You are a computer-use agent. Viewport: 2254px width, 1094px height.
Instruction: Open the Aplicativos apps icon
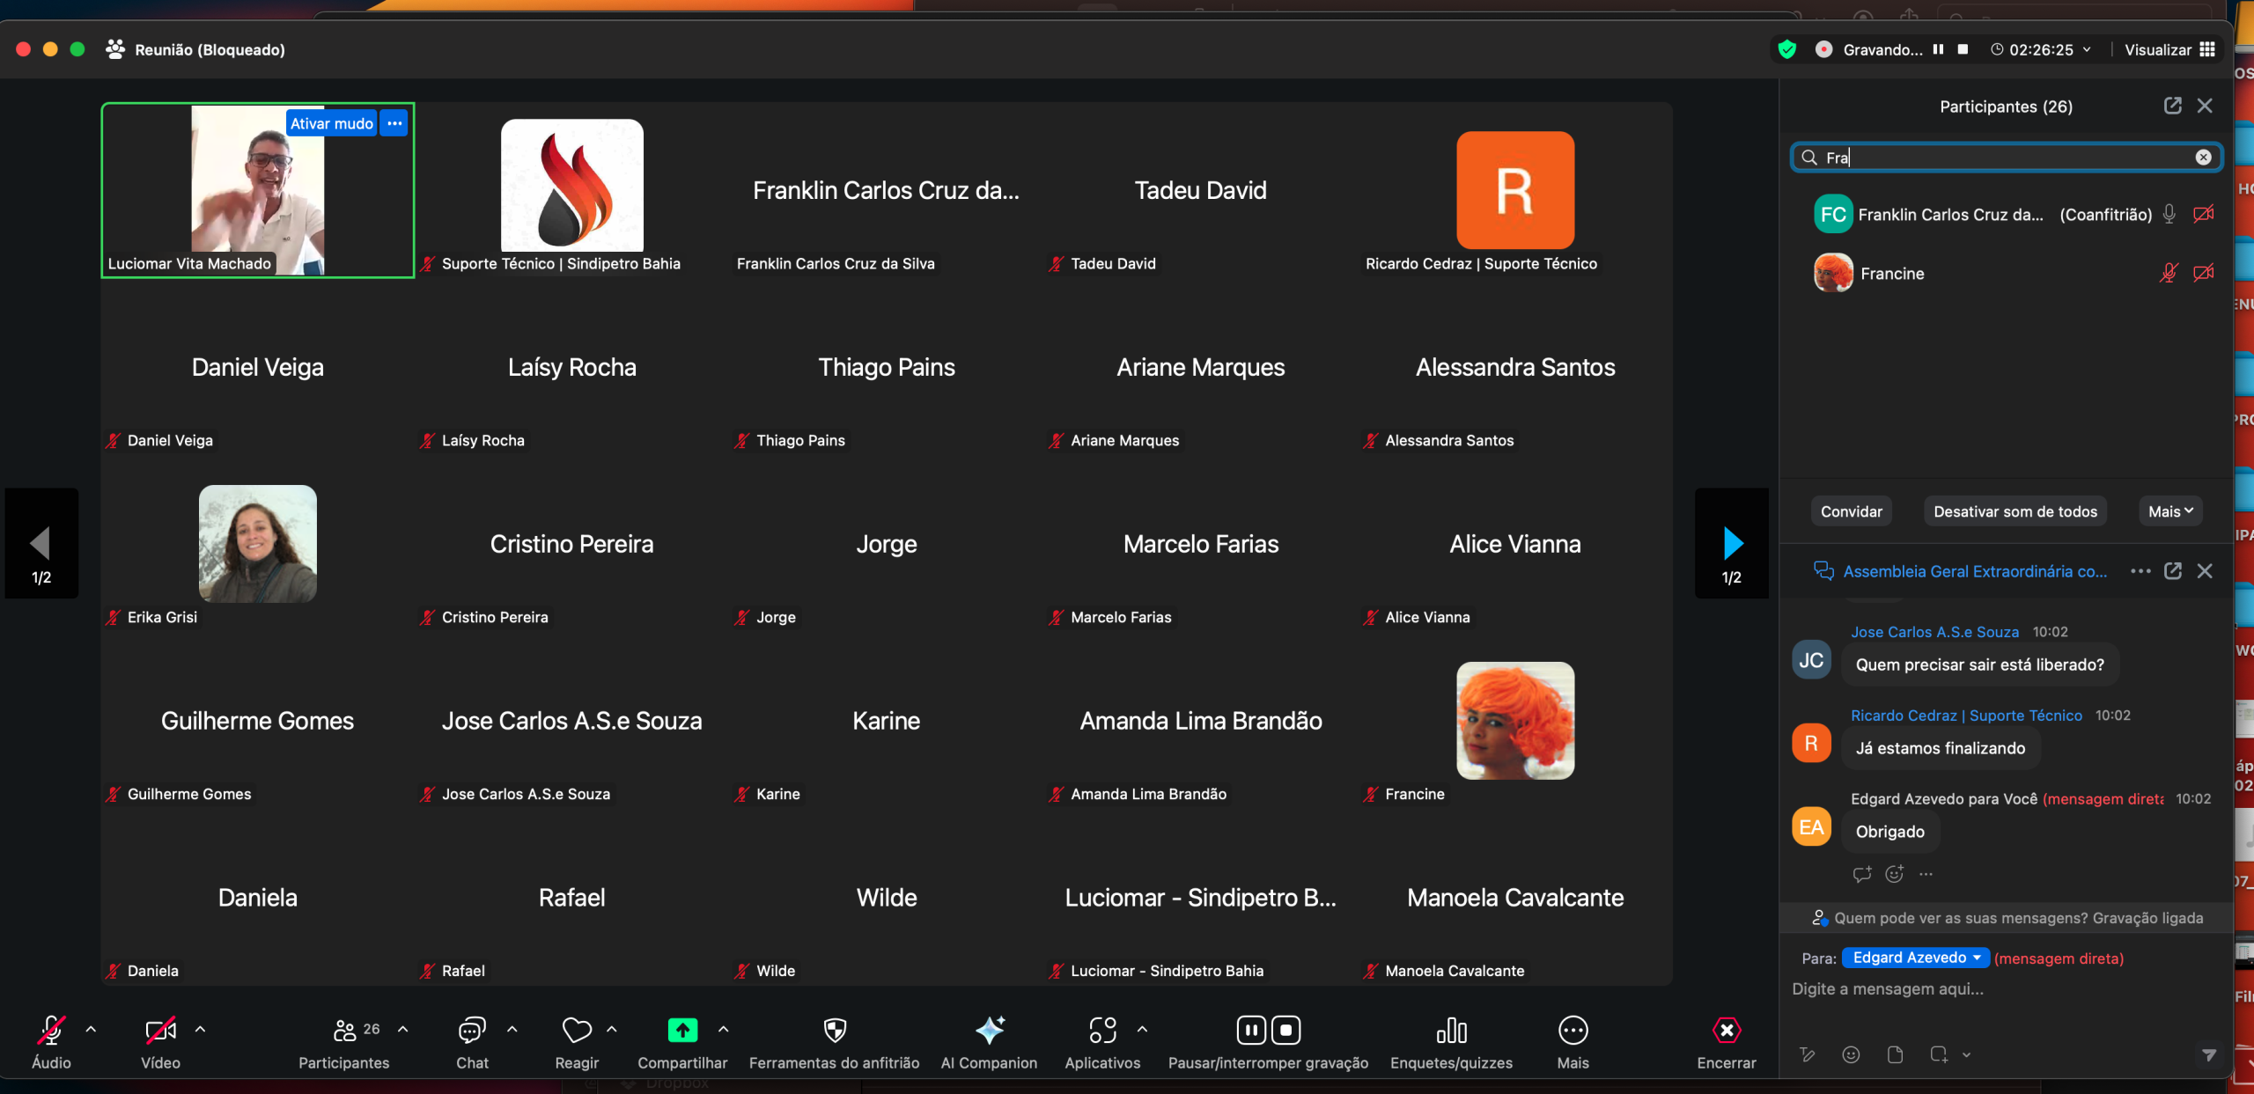1101,1030
